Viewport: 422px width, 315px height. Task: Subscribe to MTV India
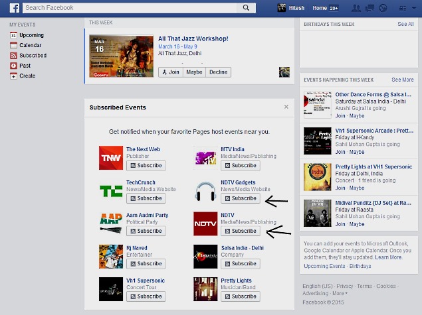point(241,165)
